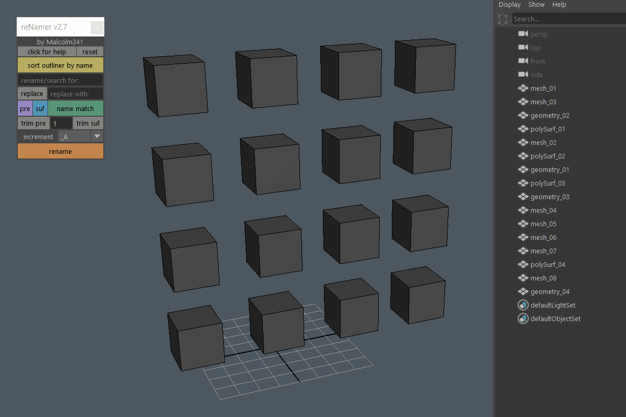Click the persp camera icon
This screenshot has height=417, width=626.
coord(523,34)
